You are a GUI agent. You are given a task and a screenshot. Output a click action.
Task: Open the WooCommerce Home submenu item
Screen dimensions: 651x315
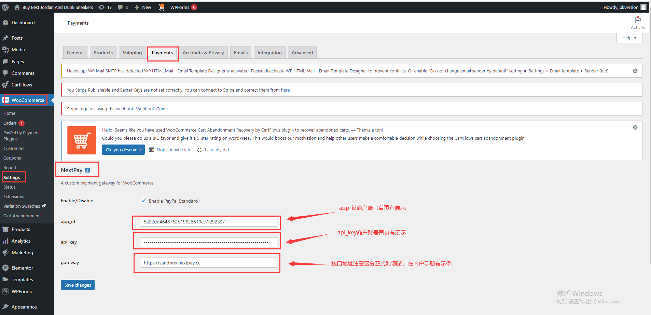click(10, 113)
